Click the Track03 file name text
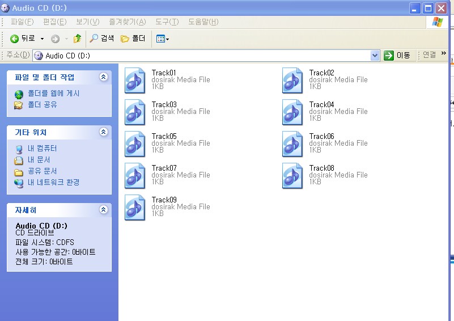The image size is (454, 321). [x=164, y=104]
